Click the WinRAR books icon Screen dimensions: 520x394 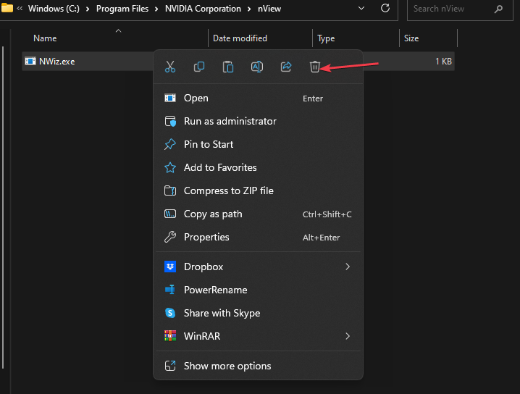tap(170, 336)
